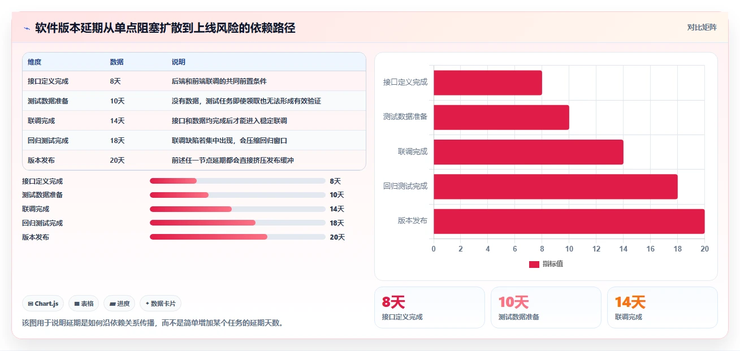Click the 联调完成 chart bar
Image resolution: width=740 pixels, height=351 pixels.
coord(529,152)
